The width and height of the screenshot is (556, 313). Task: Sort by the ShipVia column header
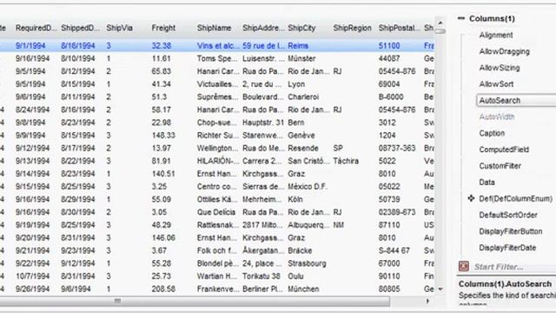pyautogui.click(x=120, y=28)
